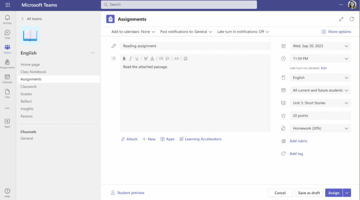
Task: Insert a bulleted list
Action: (x=161, y=58)
